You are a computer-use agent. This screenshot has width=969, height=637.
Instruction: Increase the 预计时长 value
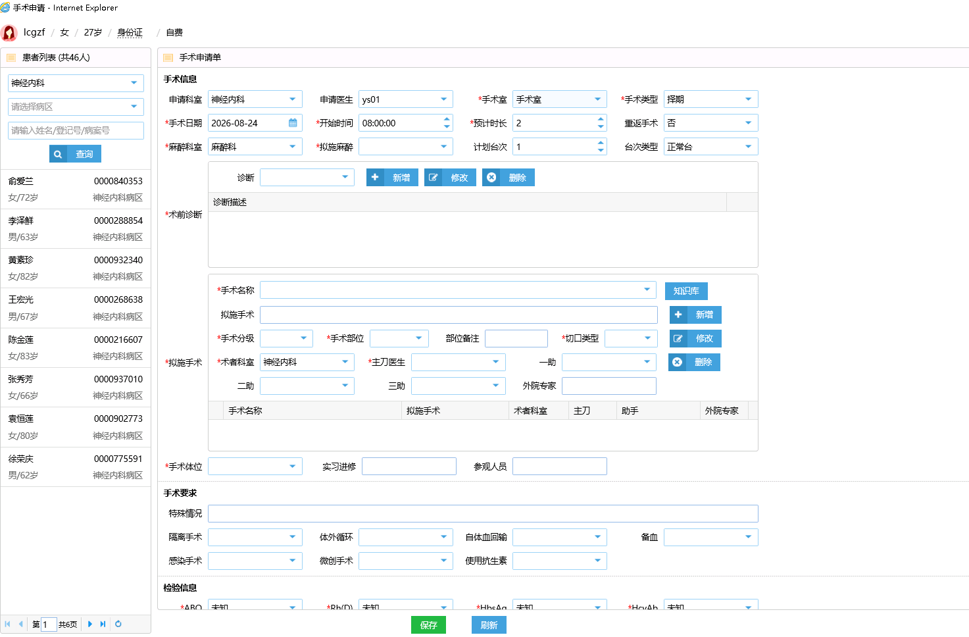[601, 119]
